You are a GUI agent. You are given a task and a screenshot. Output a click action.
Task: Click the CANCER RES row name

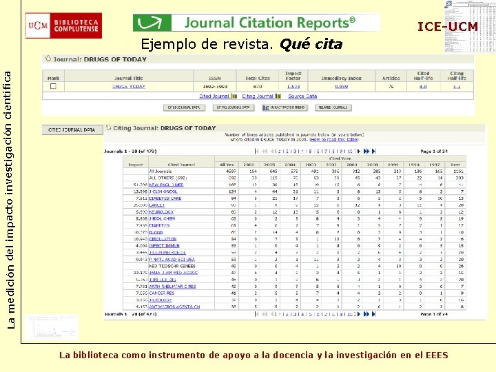(162, 293)
